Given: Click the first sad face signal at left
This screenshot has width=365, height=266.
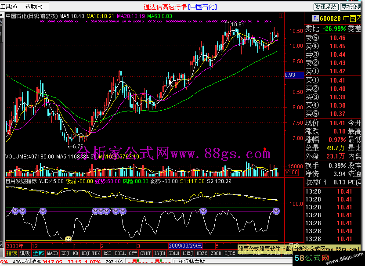Looking at the screenshot, I should coord(15,211).
